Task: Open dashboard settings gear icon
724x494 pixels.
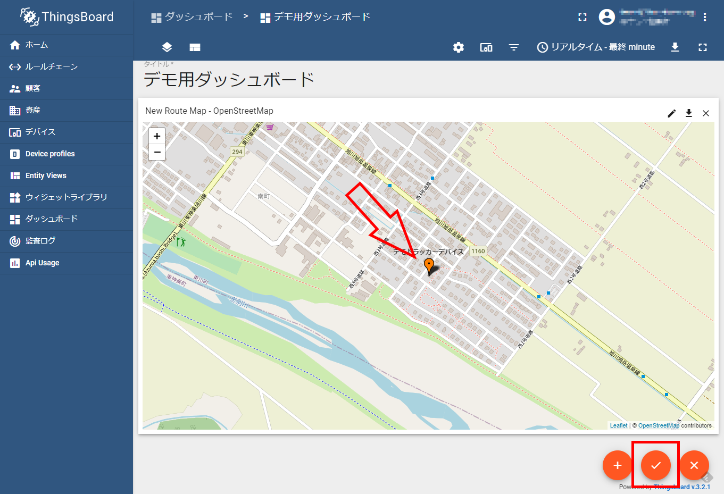Action: point(459,47)
